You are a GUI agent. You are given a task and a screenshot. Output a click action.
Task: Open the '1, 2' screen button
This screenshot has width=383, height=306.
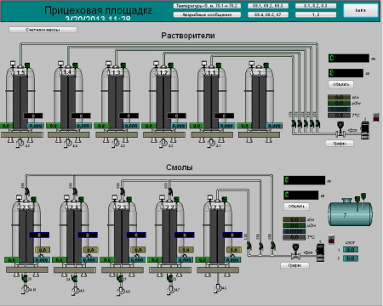point(316,14)
